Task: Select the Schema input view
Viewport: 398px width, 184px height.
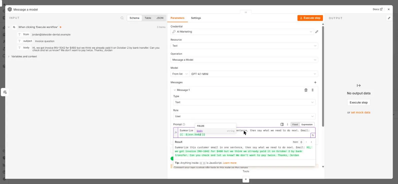Action: pyautogui.click(x=134, y=18)
